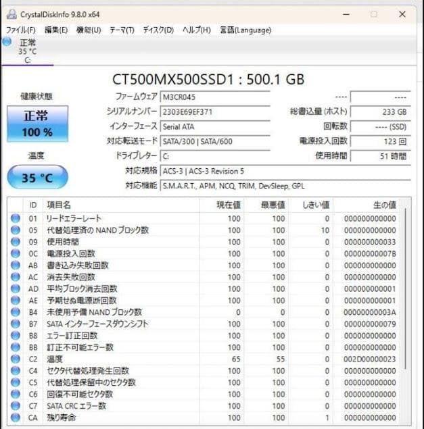Screen dimensions: 424x429
Task: Select the リードエラーレート row name
Action: 74,218
